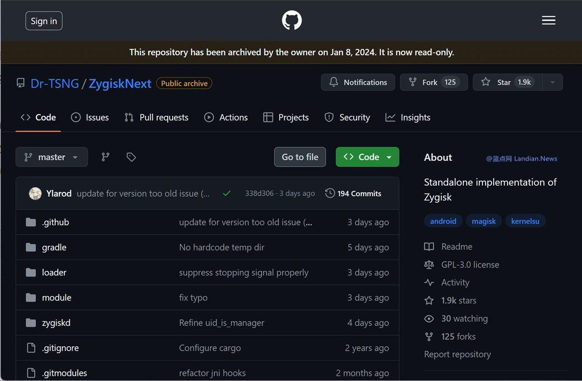Viewport: 582px width, 381px height.
Task: Click the .github folder icon
Action: [x=31, y=222]
